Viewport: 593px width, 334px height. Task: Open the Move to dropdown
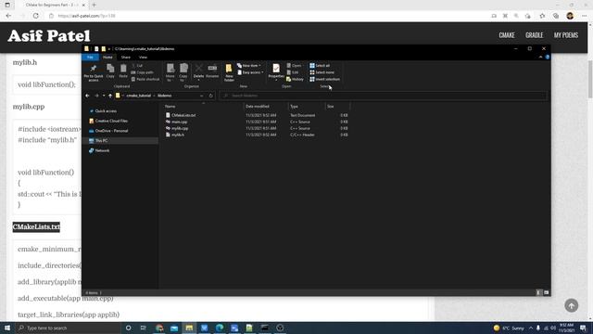[x=170, y=72]
